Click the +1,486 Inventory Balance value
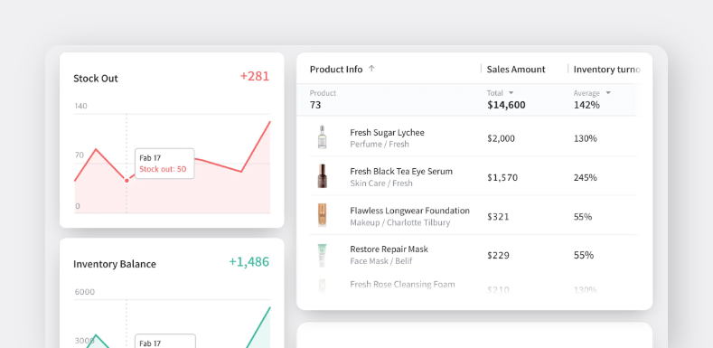The height and width of the screenshot is (348, 713). (x=249, y=262)
